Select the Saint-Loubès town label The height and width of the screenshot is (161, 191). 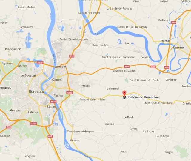point(100,45)
